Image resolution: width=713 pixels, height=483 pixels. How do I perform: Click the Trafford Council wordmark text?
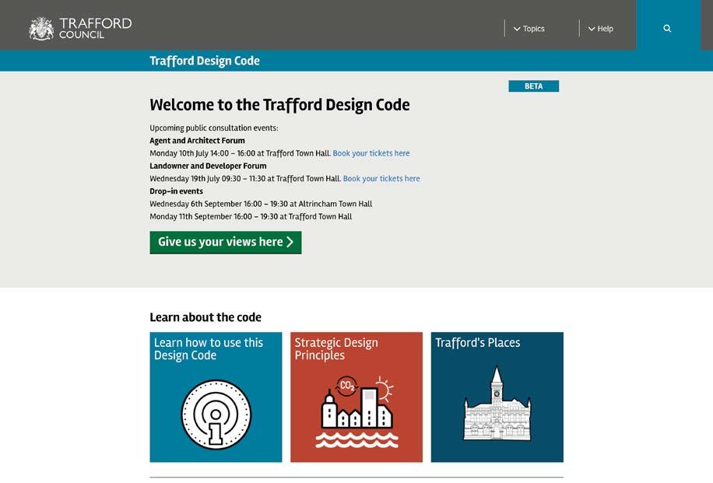(x=96, y=28)
